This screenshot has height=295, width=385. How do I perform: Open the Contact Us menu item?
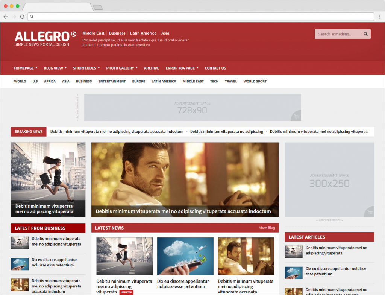click(x=215, y=68)
